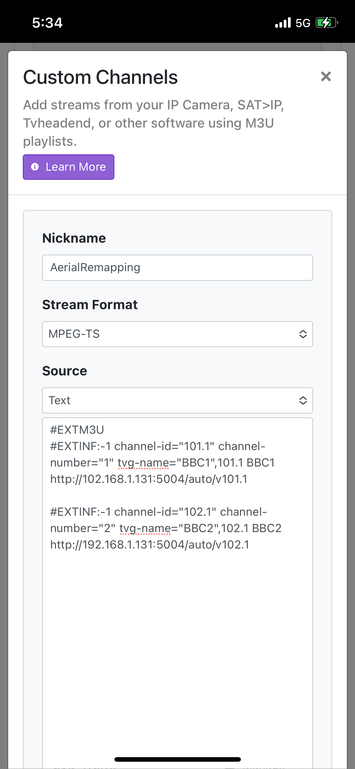Screen dimensions: 355x769
Task: Close the Custom Channels dialog
Action: tap(326, 77)
